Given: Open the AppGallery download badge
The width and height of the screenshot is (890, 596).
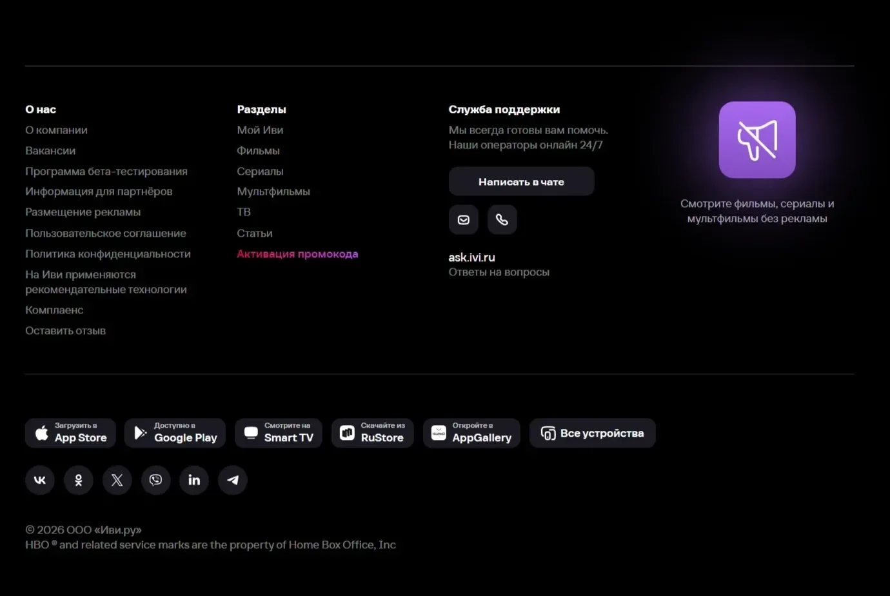Looking at the screenshot, I should (471, 433).
